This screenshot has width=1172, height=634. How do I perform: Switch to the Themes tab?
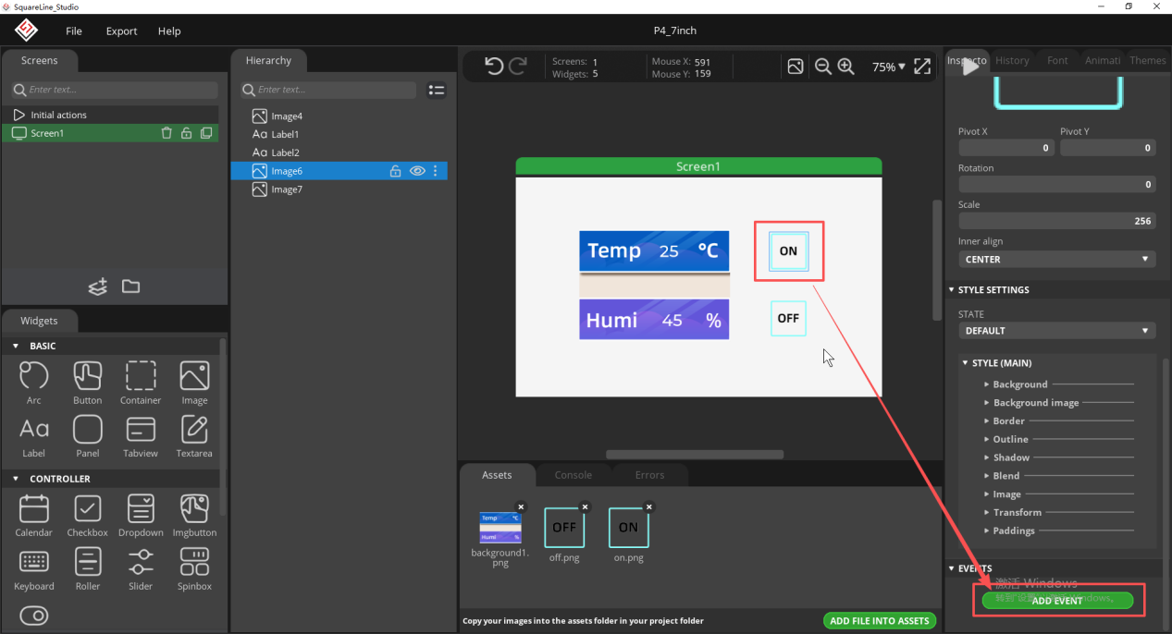tap(1147, 60)
